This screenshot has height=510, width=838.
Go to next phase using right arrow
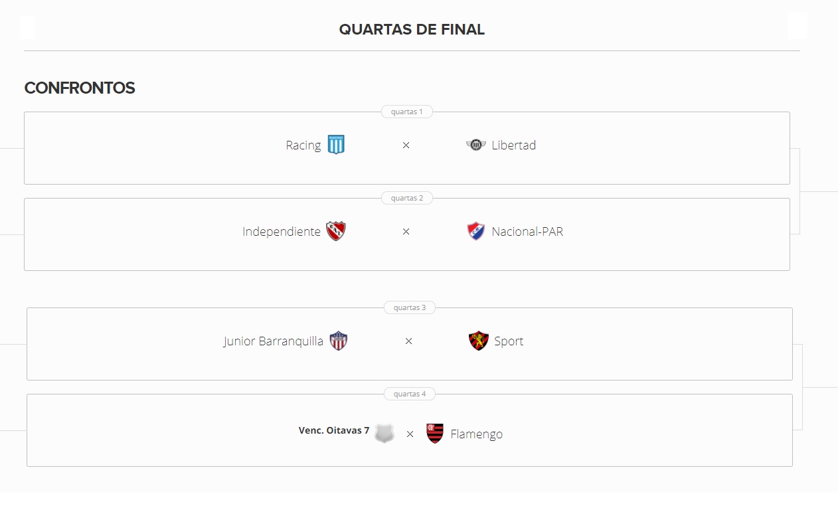(797, 26)
